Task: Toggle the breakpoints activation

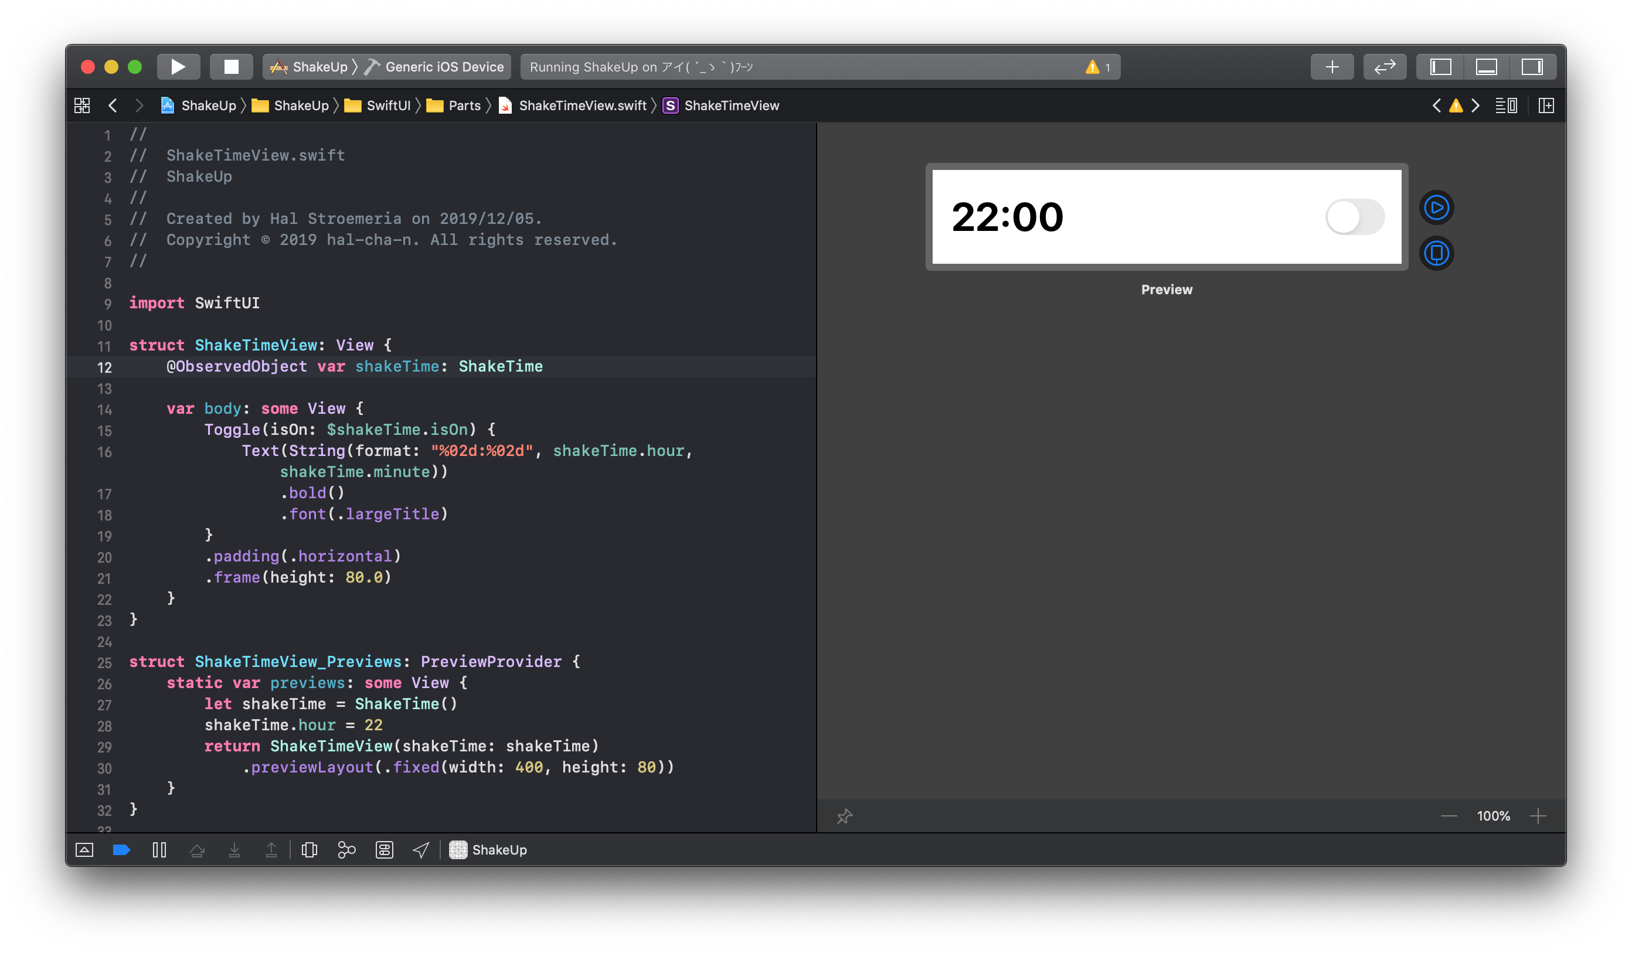Action: pyautogui.click(x=122, y=850)
